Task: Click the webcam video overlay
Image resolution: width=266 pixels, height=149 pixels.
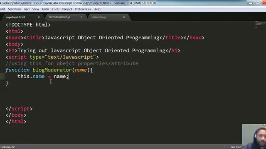Action: click(x=254, y=137)
